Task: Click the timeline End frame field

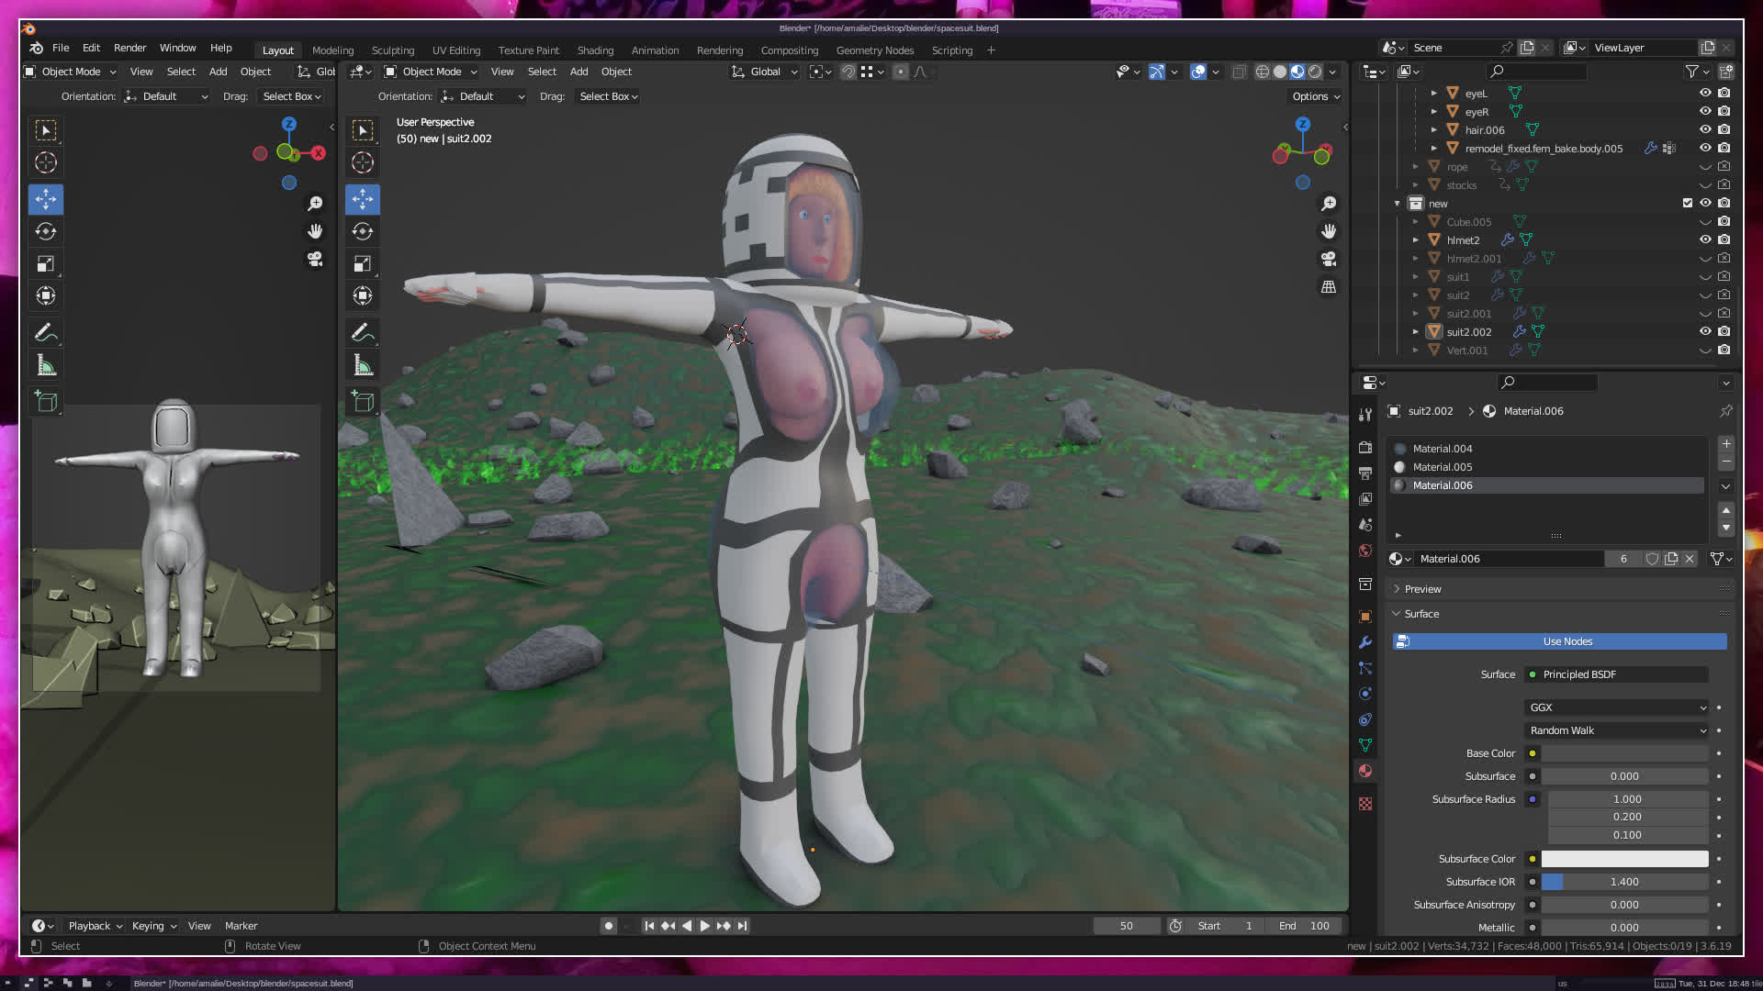Action: click(x=1305, y=926)
